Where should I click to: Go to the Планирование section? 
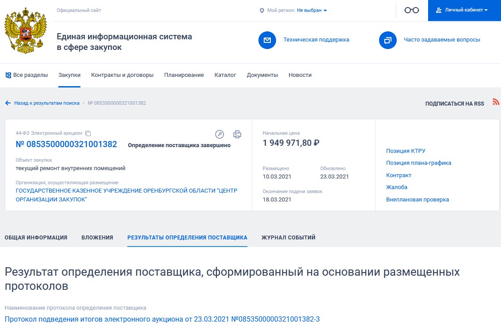(184, 75)
